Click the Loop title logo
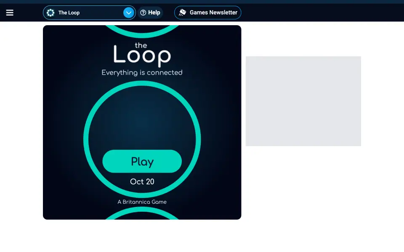The height and width of the screenshot is (252, 404). click(142, 55)
